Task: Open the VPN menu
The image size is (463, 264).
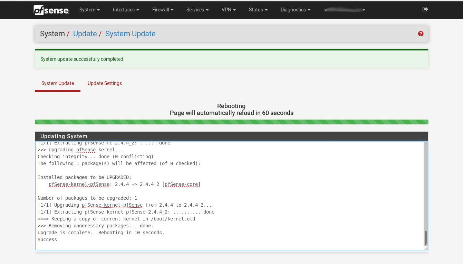Action: (229, 10)
